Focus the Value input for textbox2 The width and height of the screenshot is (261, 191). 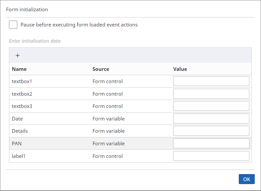211,94
